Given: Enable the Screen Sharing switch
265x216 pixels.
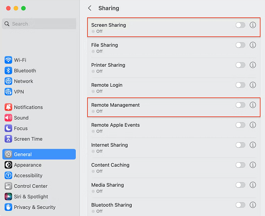Looking at the screenshot, I should (240, 25).
